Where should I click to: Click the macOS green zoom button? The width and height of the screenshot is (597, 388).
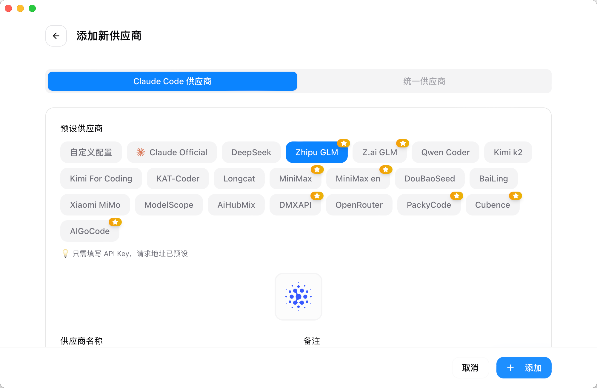[32, 8]
